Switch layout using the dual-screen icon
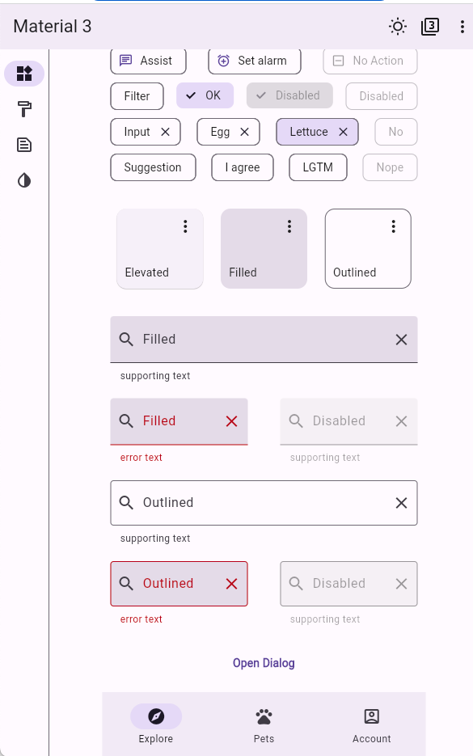The width and height of the screenshot is (473, 756). pos(429,26)
